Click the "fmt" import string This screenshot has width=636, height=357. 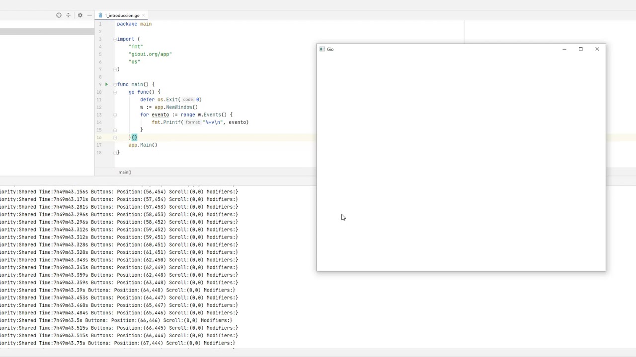coord(136,47)
